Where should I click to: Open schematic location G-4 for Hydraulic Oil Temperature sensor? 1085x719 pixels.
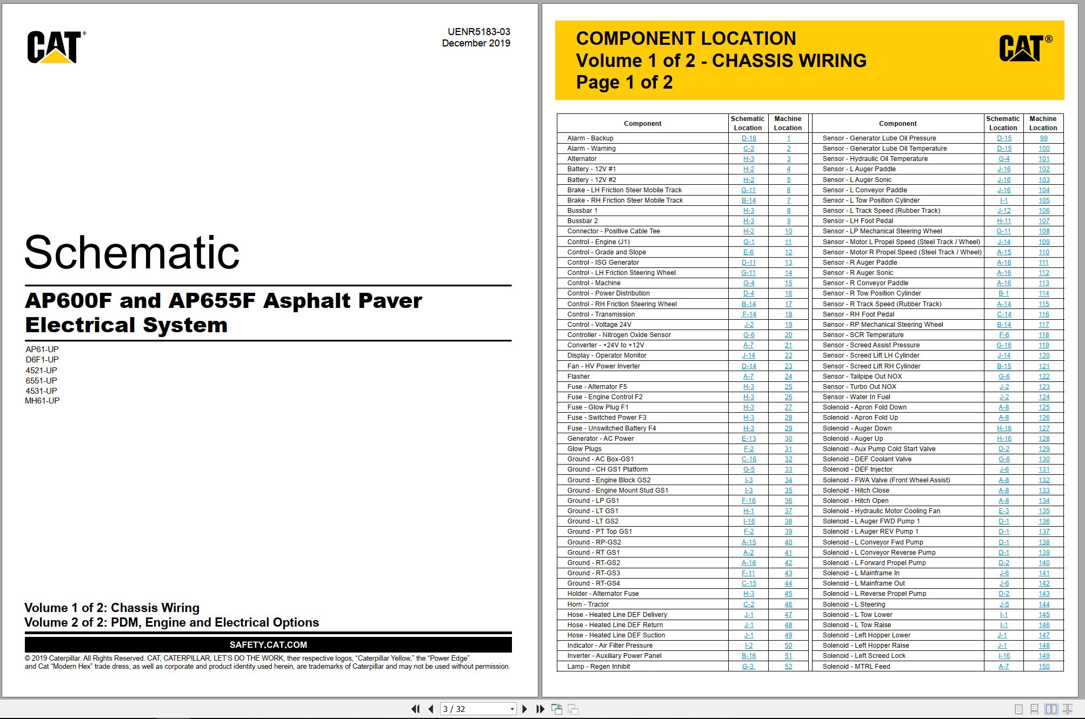pos(1004,159)
